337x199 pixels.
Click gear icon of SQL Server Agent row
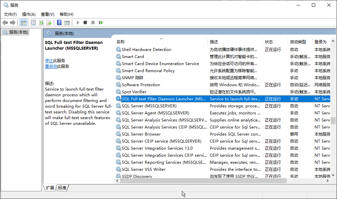pos(118,113)
